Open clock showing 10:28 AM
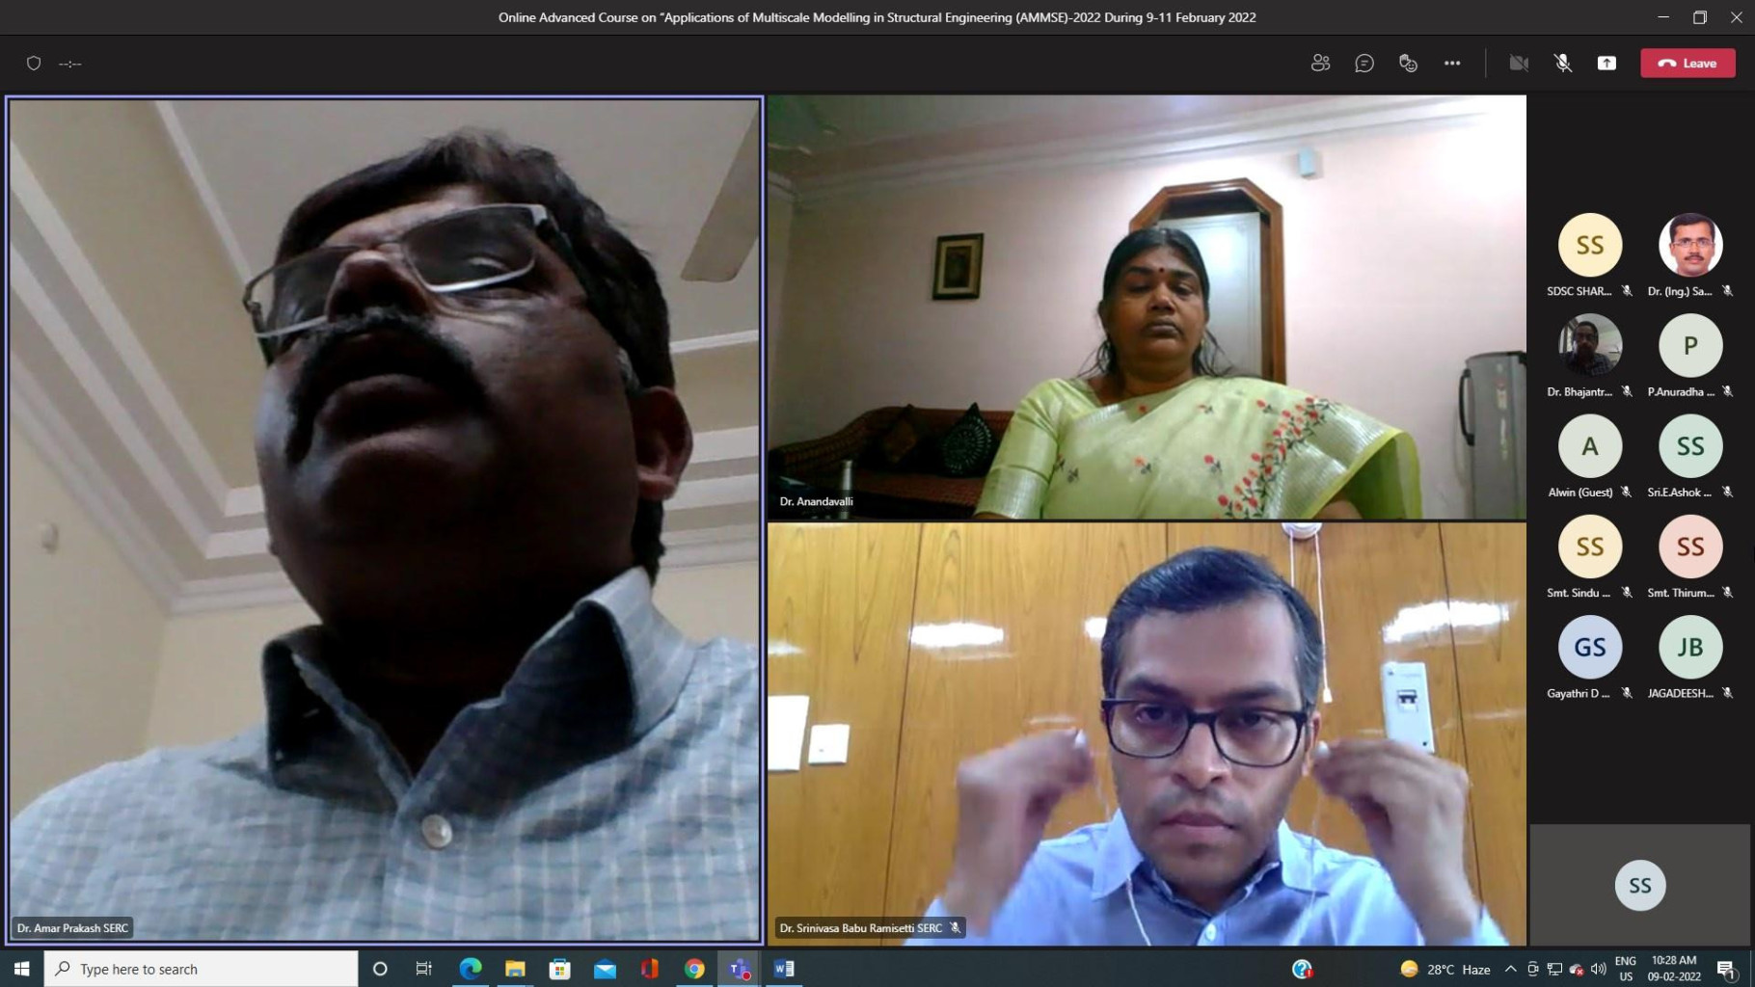1755x987 pixels. (1674, 969)
